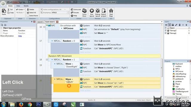This screenshot has height=107, width=191.
Task: Open the Scirra Store
Action: point(84,12)
